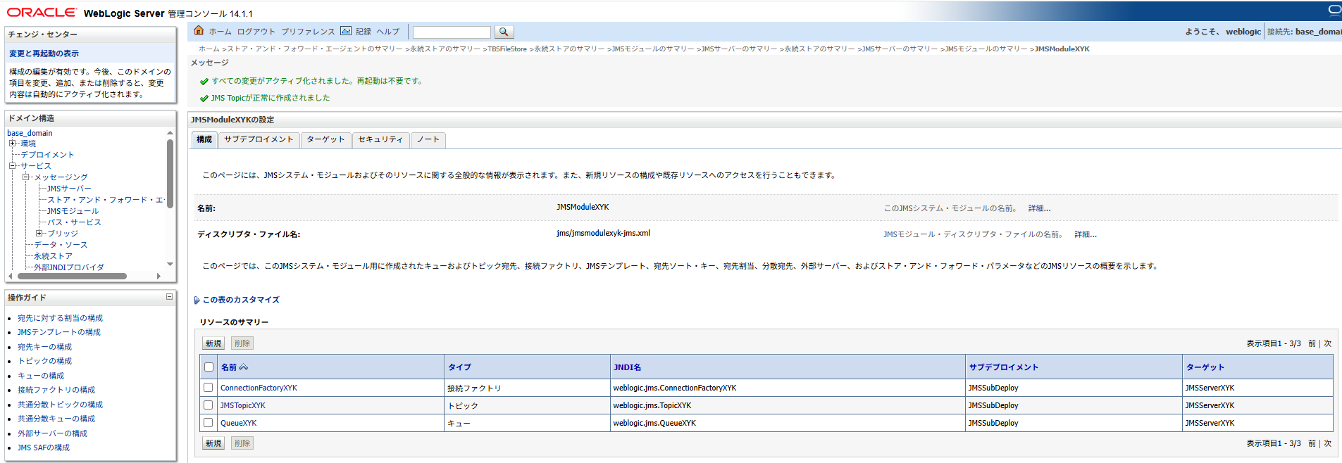Image resolution: width=1342 pixels, height=463 pixels.
Task: Focus the search input field
Action: 452,32
